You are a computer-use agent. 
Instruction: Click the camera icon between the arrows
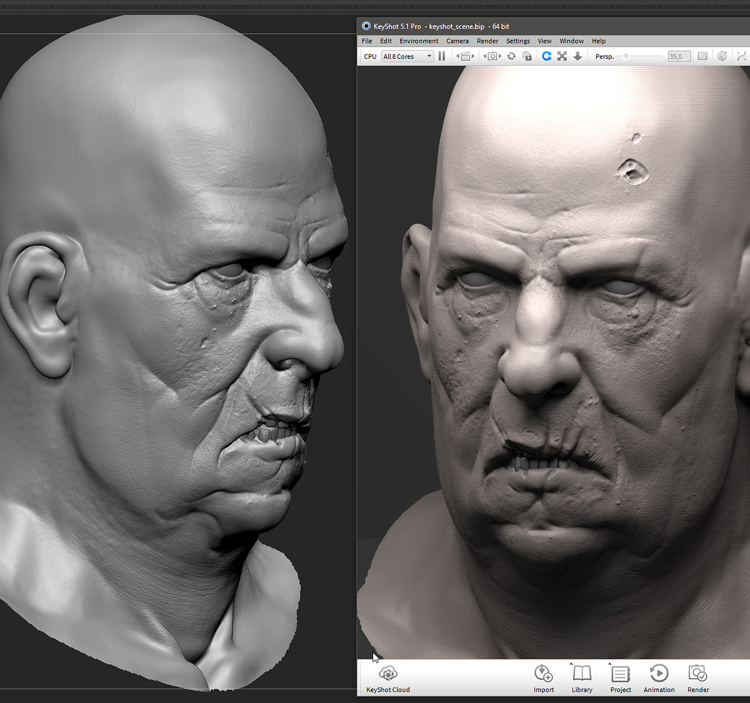[492, 56]
